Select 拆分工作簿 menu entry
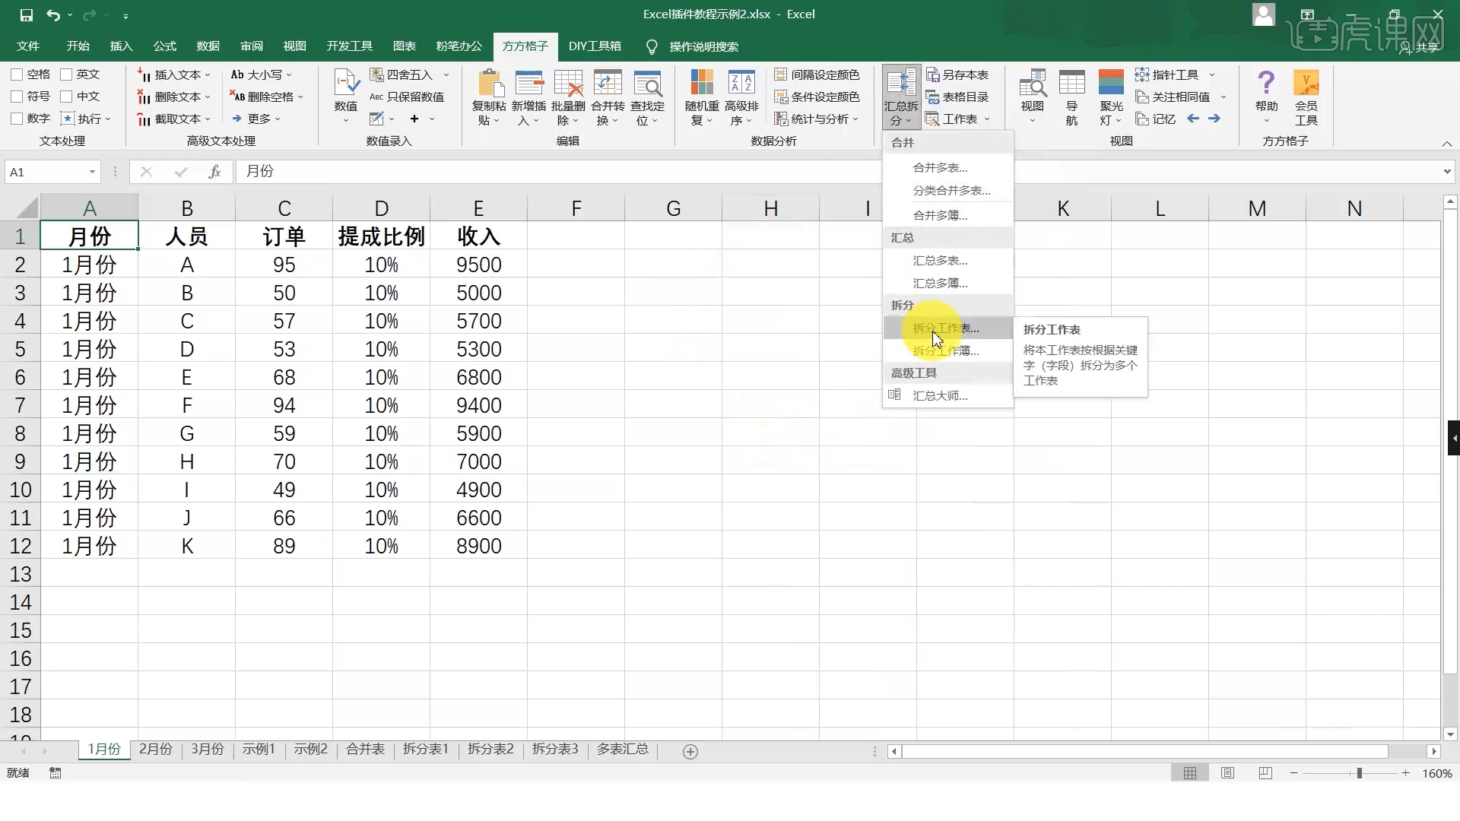This screenshot has width=1460, height=821. [947, 351]
